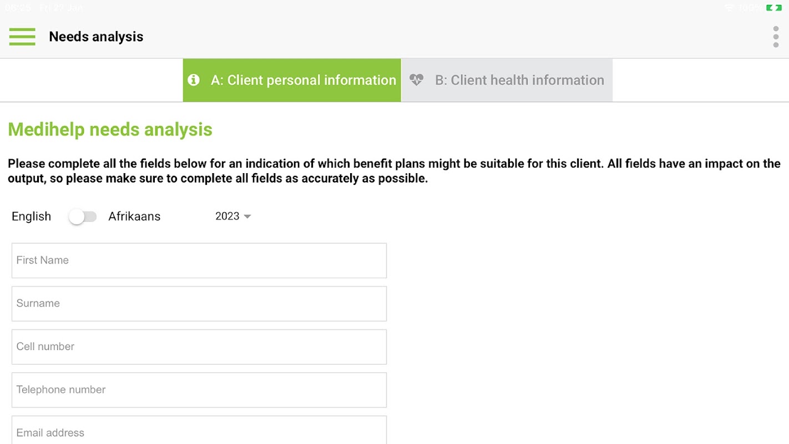
Task: Switch to Client personal information tab
Action: [303, 80]
